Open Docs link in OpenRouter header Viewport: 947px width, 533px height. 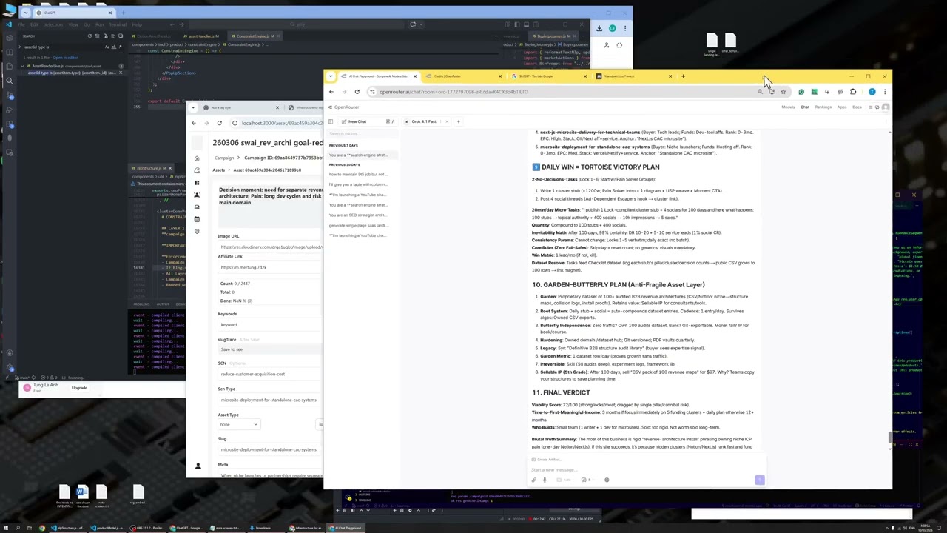pos(857,107)
